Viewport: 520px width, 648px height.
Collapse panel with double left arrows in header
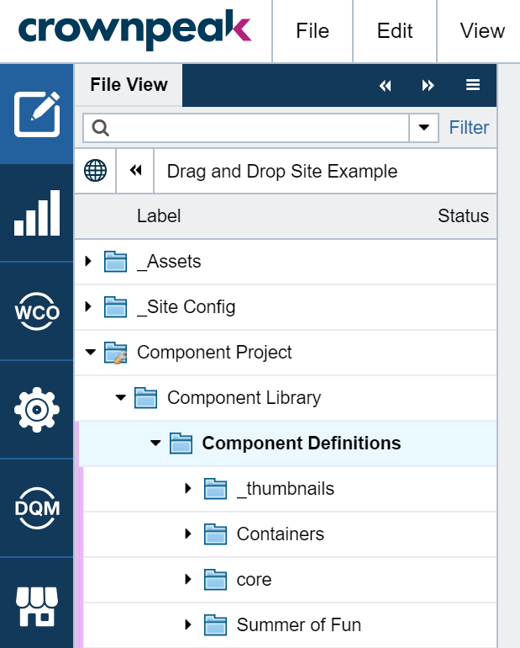[x=385, y=86]
